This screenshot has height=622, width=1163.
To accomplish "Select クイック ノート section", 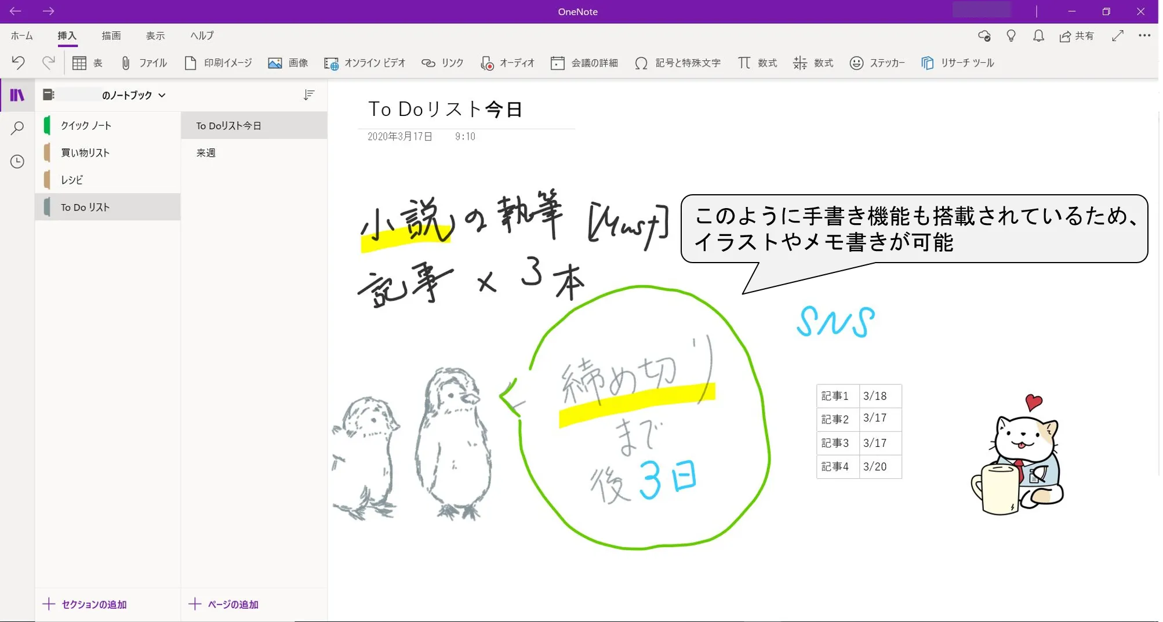I will 108,125.
